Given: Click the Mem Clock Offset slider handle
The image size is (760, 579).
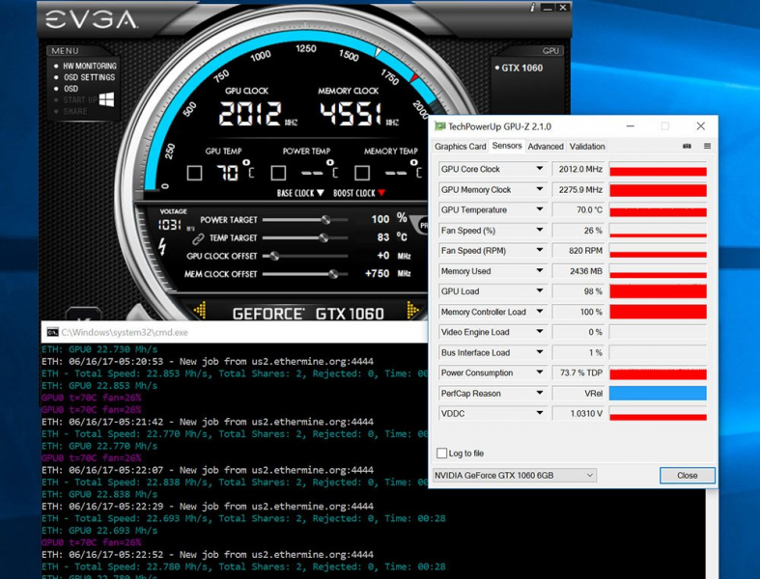Looking at the screenshot, I should [x=333, y=274].
